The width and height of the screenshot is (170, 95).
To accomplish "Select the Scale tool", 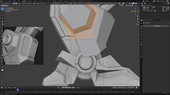I will tap(2, 21).
